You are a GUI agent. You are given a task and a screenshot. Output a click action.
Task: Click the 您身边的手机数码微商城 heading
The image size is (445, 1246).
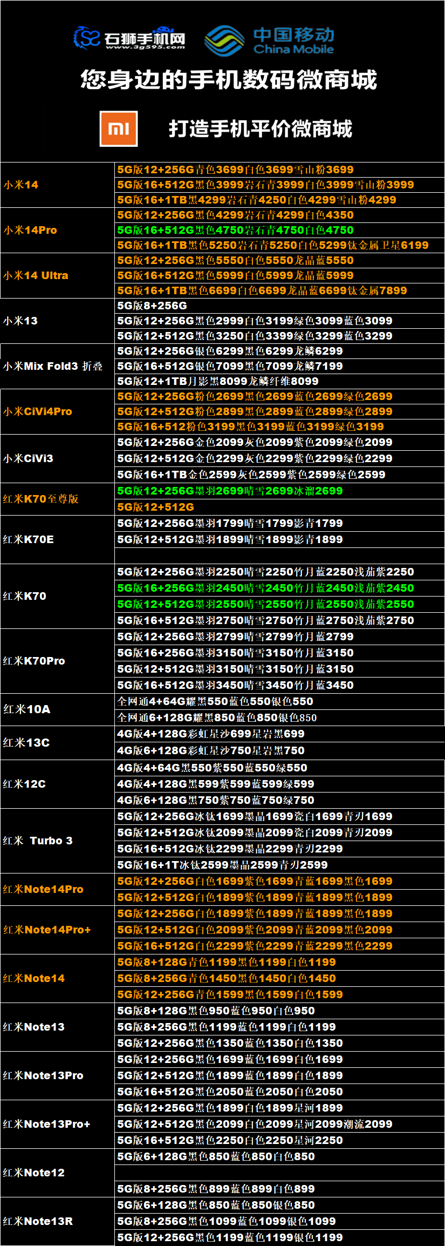click(x=228, y=79)
